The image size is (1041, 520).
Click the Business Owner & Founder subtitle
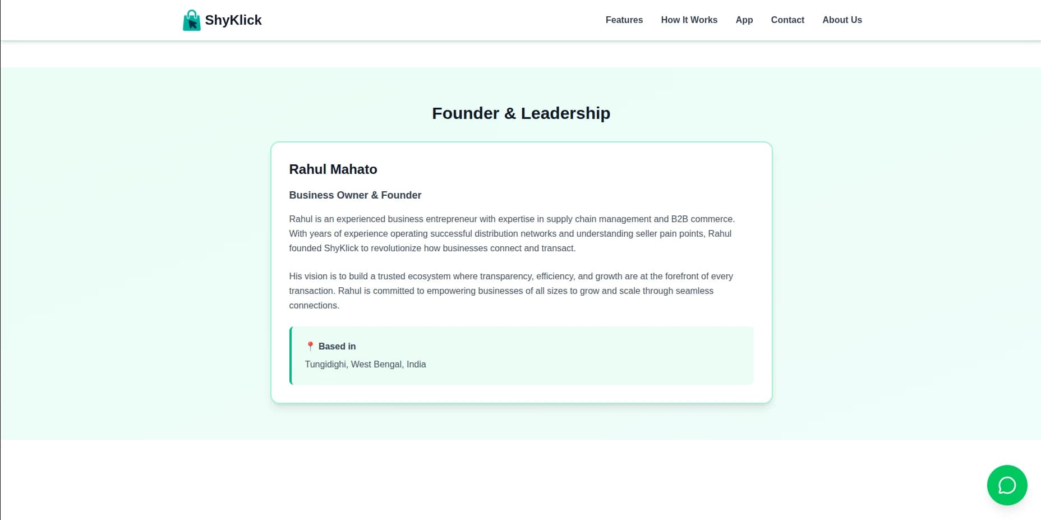pyautogui.click(x=355, y=195)
